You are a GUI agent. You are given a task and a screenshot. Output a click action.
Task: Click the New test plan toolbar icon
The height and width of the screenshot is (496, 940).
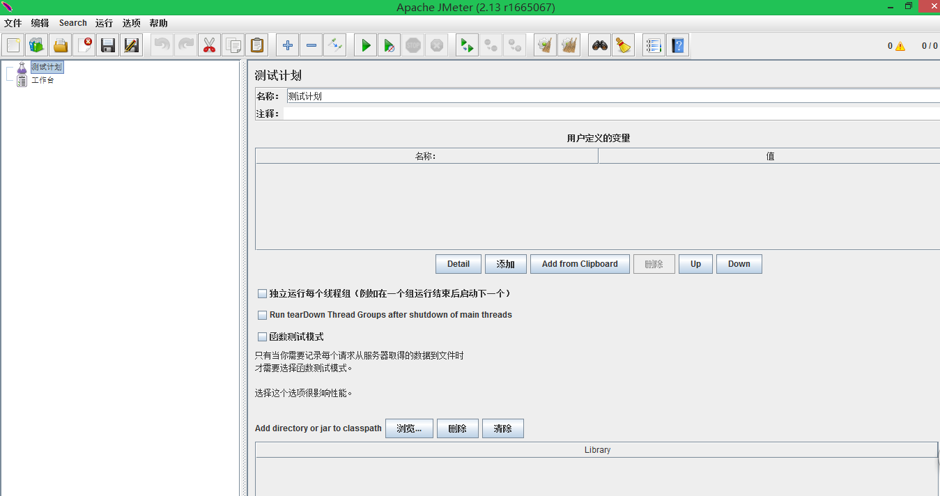click(13, 46)
